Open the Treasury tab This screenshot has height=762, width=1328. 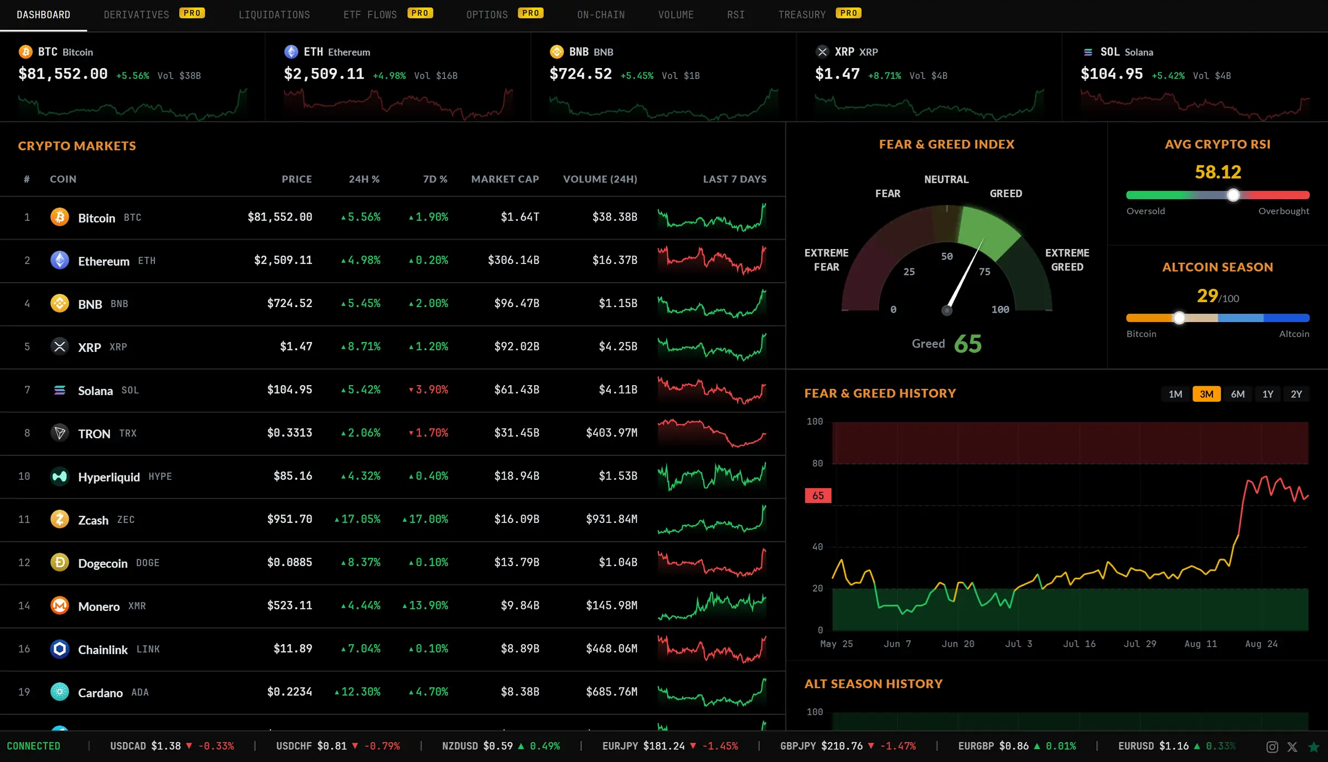pyautogui.click(x=802, y=15)
